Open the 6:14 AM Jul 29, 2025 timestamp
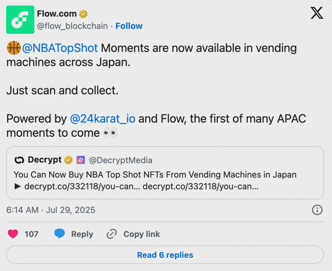Screen dimensions: 332x271 click(x=51, y=210)
